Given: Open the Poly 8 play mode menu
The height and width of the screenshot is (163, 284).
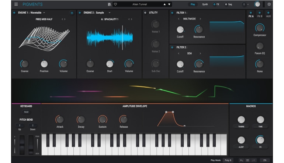Looking at the screenshot, I should pyautogui.click(x=228, y=160).
